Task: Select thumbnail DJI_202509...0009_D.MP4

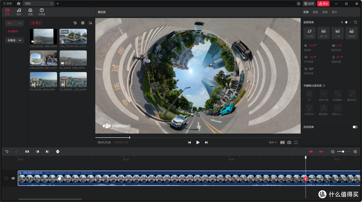Action: (x=43, y=80)
